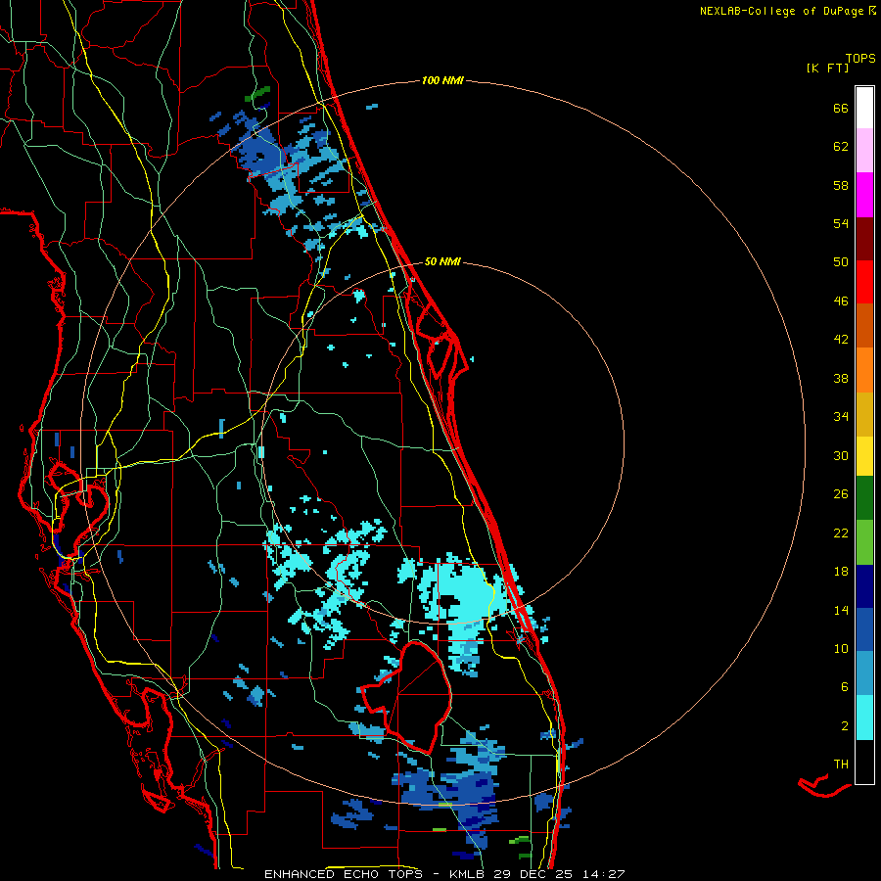Click the black TH threshold swatch
This screenshot has width=881, height=881.
pos(864,762)
